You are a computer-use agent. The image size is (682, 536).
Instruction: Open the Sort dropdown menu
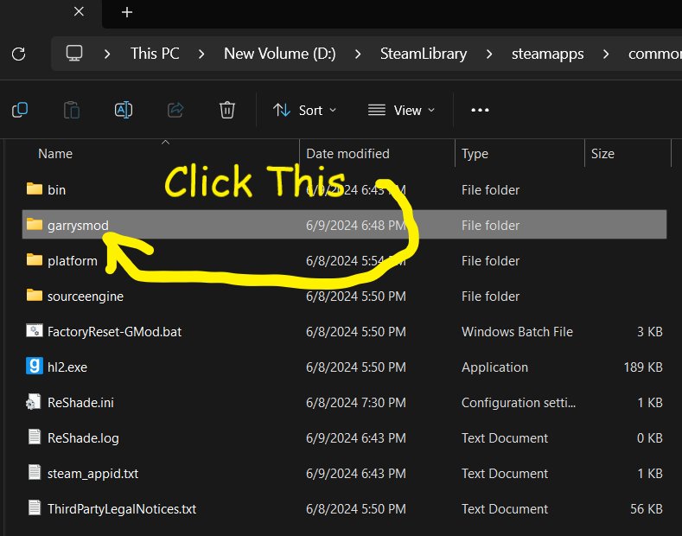(x=305, y=110)
